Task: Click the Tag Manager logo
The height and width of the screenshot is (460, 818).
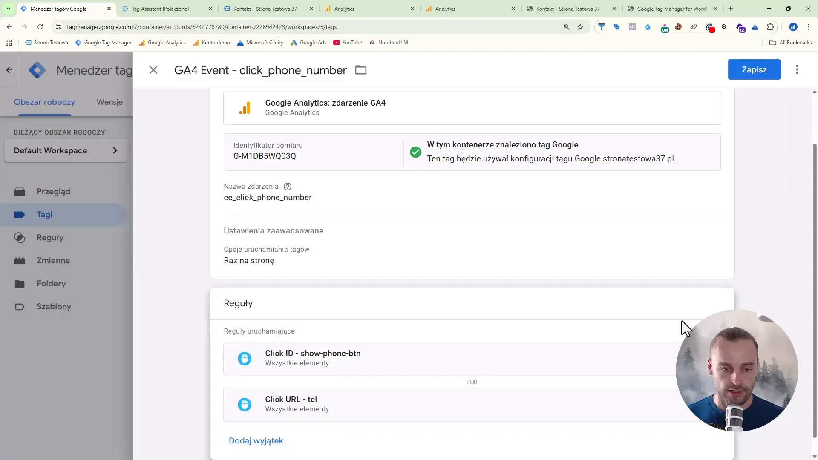Action: 37,70
